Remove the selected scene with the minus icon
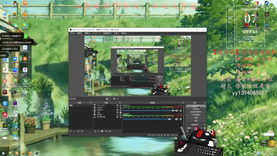Viewport: 277px width, 156px height. coord(74,131)
